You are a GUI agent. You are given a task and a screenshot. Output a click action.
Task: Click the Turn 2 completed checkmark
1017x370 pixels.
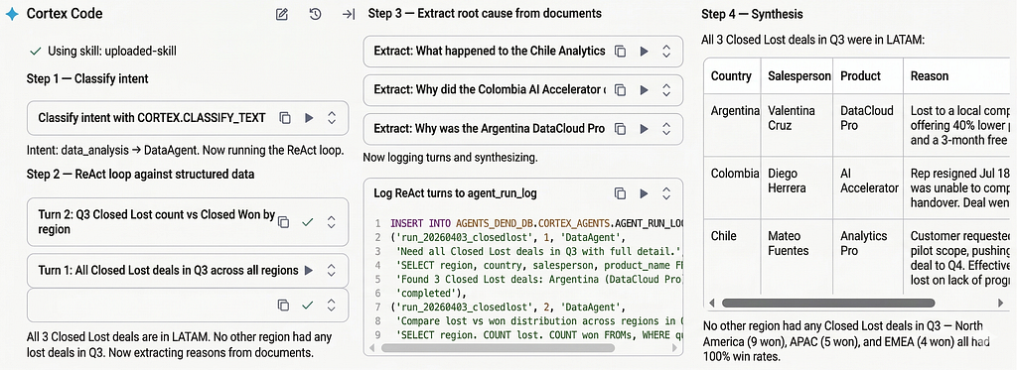[308, 222]
